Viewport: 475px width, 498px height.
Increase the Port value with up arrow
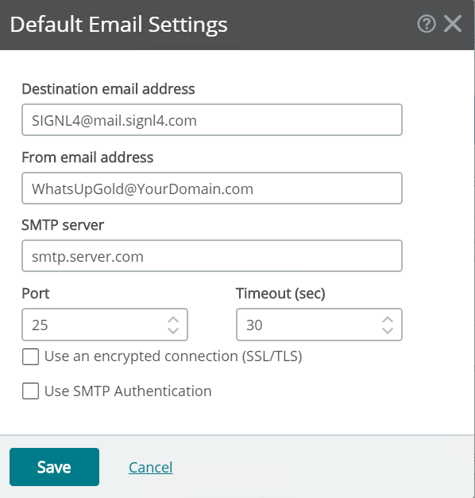(173, 320)
